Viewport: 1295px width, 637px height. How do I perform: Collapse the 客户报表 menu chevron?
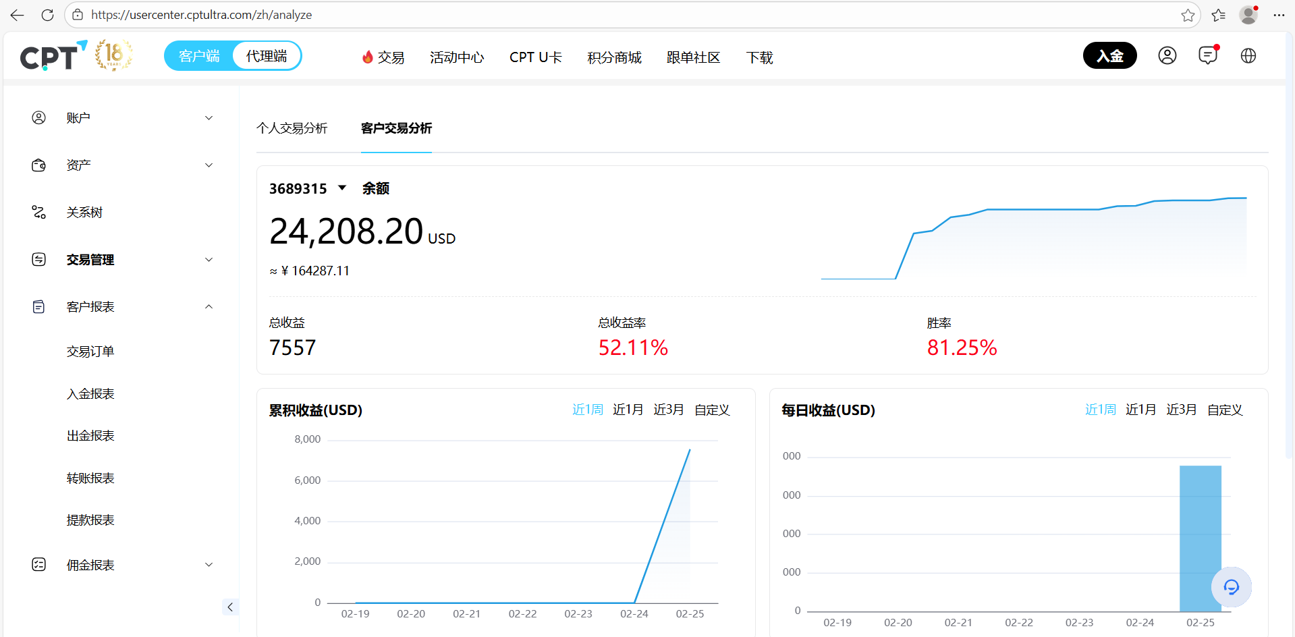[x=209, y=307]
